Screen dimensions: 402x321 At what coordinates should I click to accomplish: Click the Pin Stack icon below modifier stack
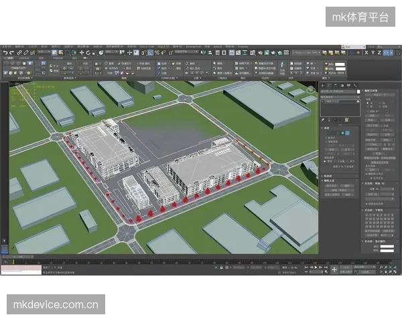click(x=323, y=120)
